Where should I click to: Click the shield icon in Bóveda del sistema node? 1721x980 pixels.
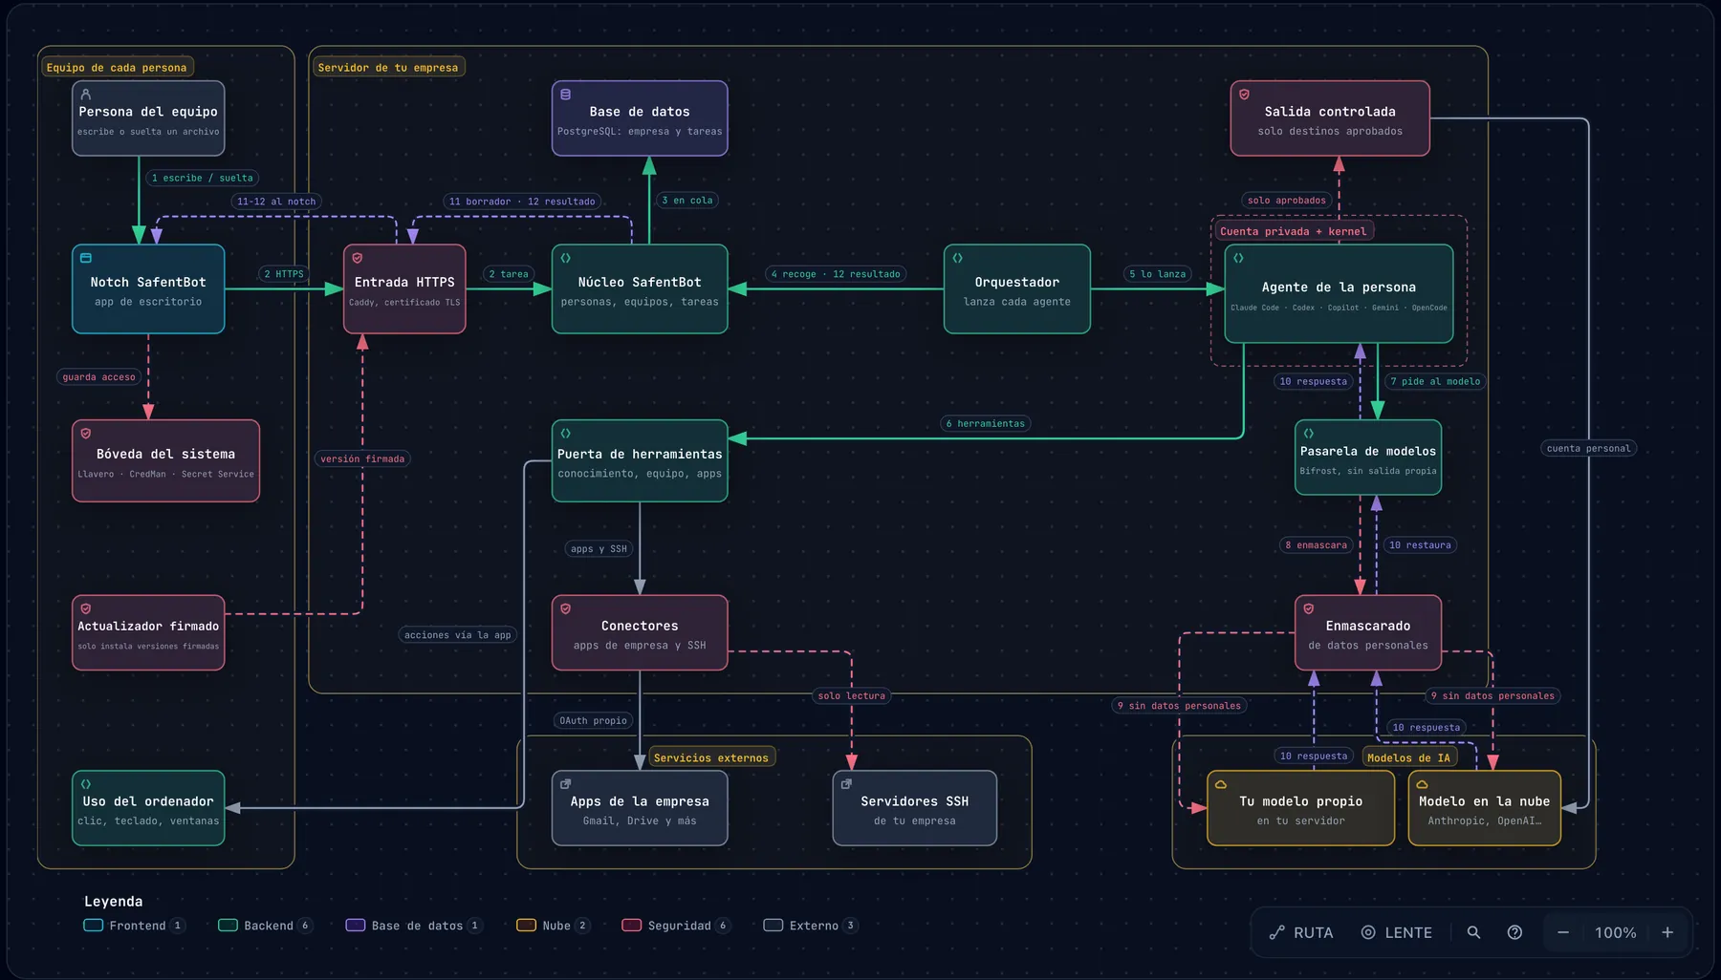tap(86, 434)
